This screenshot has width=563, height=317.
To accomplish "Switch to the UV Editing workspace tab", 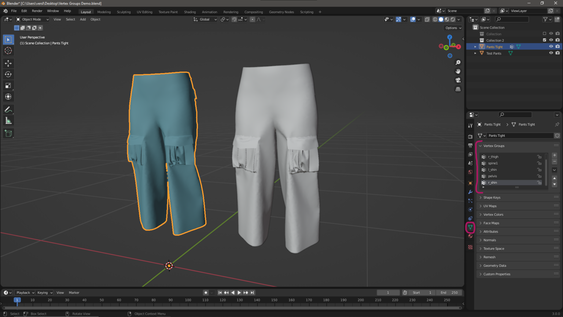I will click(144, 12).
